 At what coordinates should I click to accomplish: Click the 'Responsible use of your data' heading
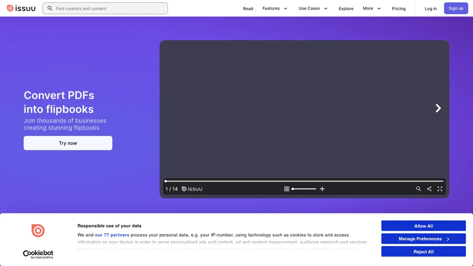(109, 226)
